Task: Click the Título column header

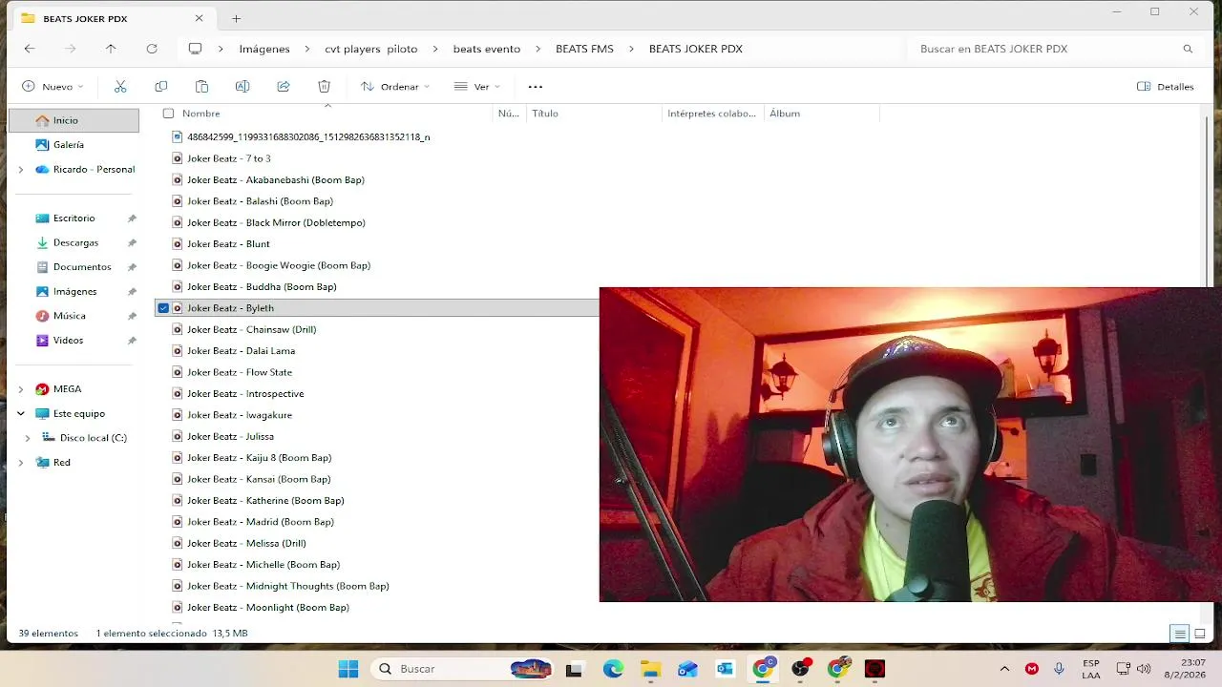Action: pyautogui.click(x=545, y=114)
